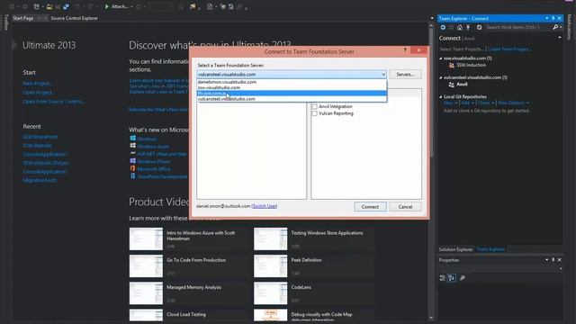
Task: Open the Start Page tab
Action: 23,18
